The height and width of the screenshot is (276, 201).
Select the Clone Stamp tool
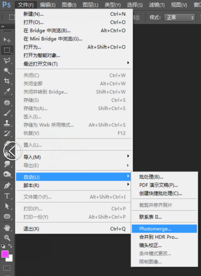pyautogui.click(x=7, y=123)
